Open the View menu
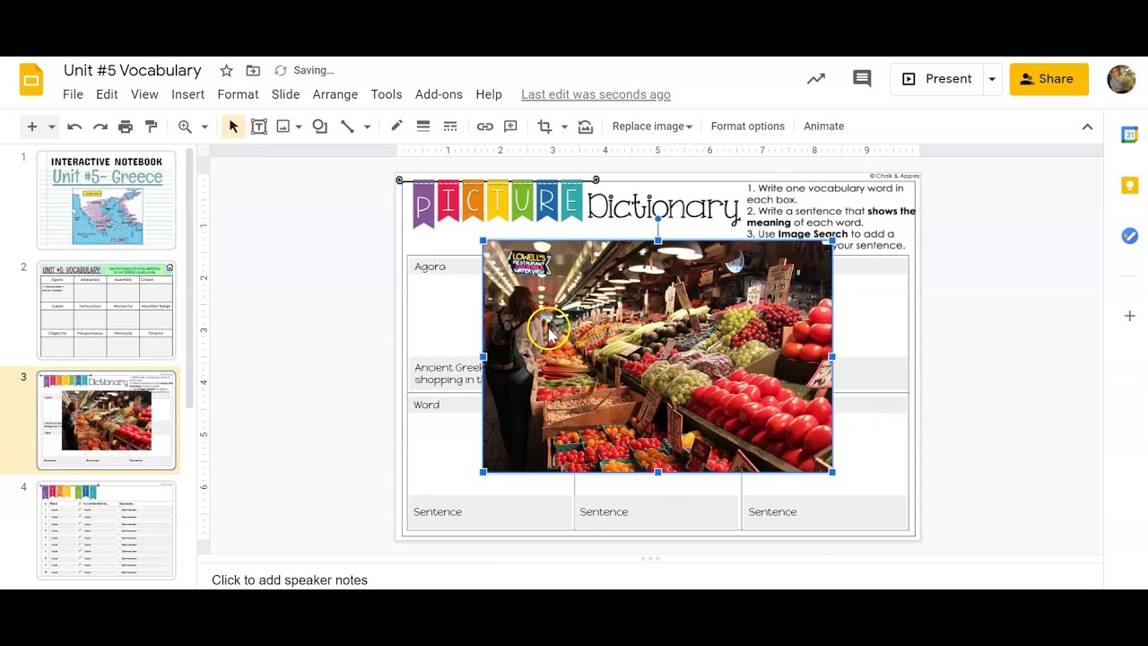The width and height of the screenshot is (1148, 646). pyautogui.click(x=144, y=94)
